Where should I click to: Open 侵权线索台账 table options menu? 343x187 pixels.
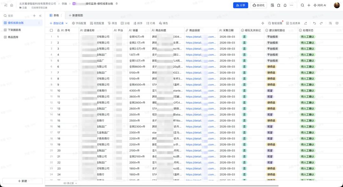pos(39,23)
